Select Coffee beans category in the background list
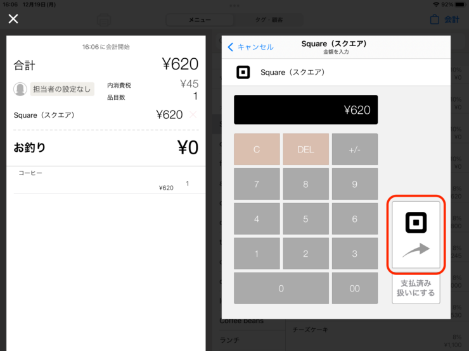Viewport: 469px width, 351px height. tap(241, 321)
